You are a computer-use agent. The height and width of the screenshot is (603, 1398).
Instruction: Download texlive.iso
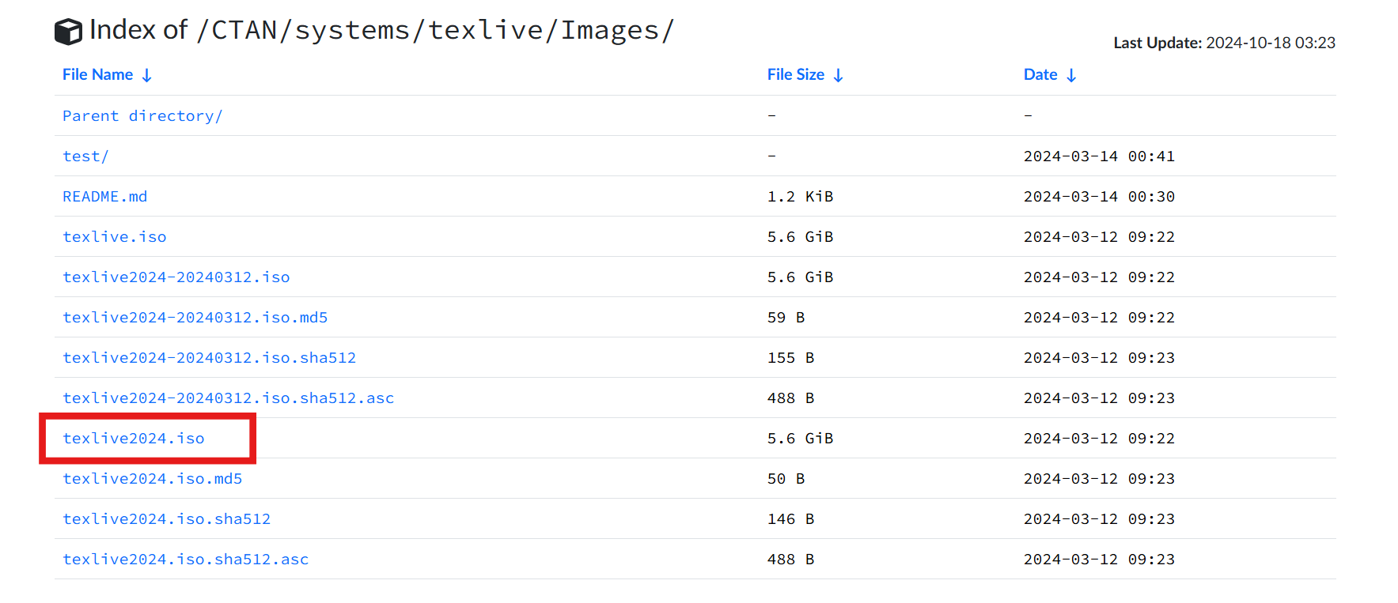pyautogui.click(x=115, y=236)
